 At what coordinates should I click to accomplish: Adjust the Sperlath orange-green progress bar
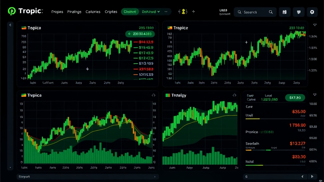point(275,150)
